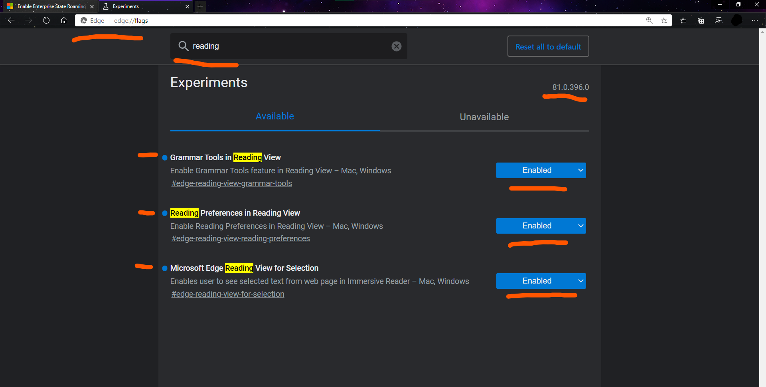Click the Reset all to default button

pos(548,46)
